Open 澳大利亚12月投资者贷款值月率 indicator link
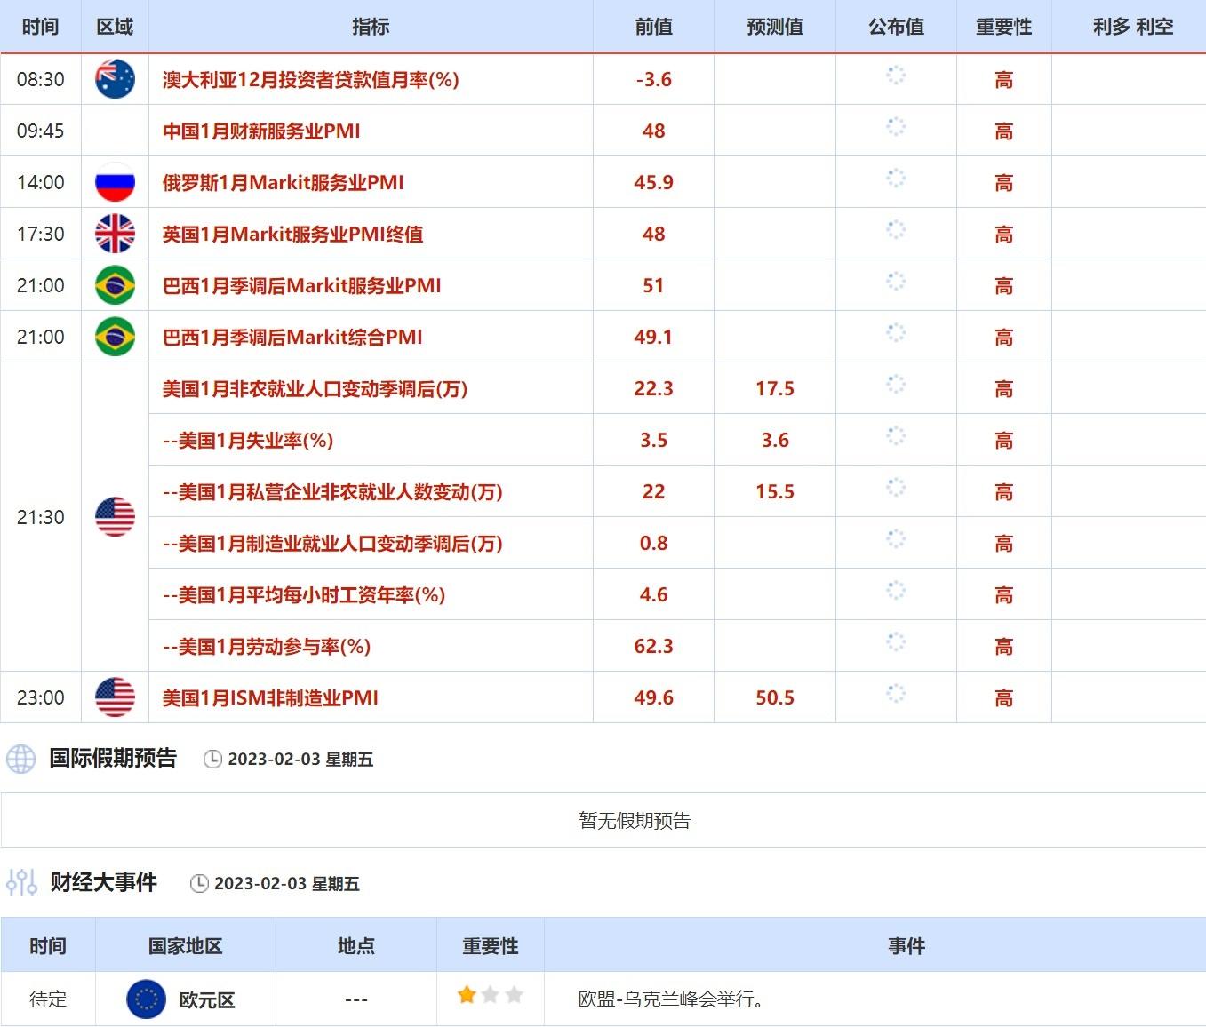1206x1027 pixels. tap(310, 80)
